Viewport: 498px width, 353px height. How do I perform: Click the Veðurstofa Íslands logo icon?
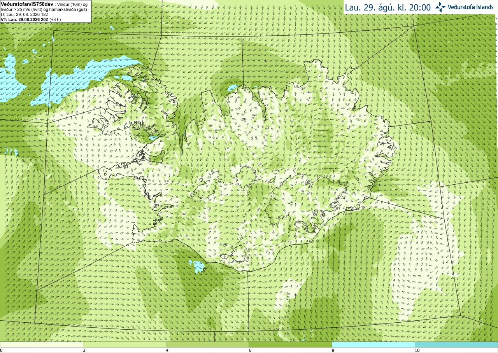pos(440,7)
